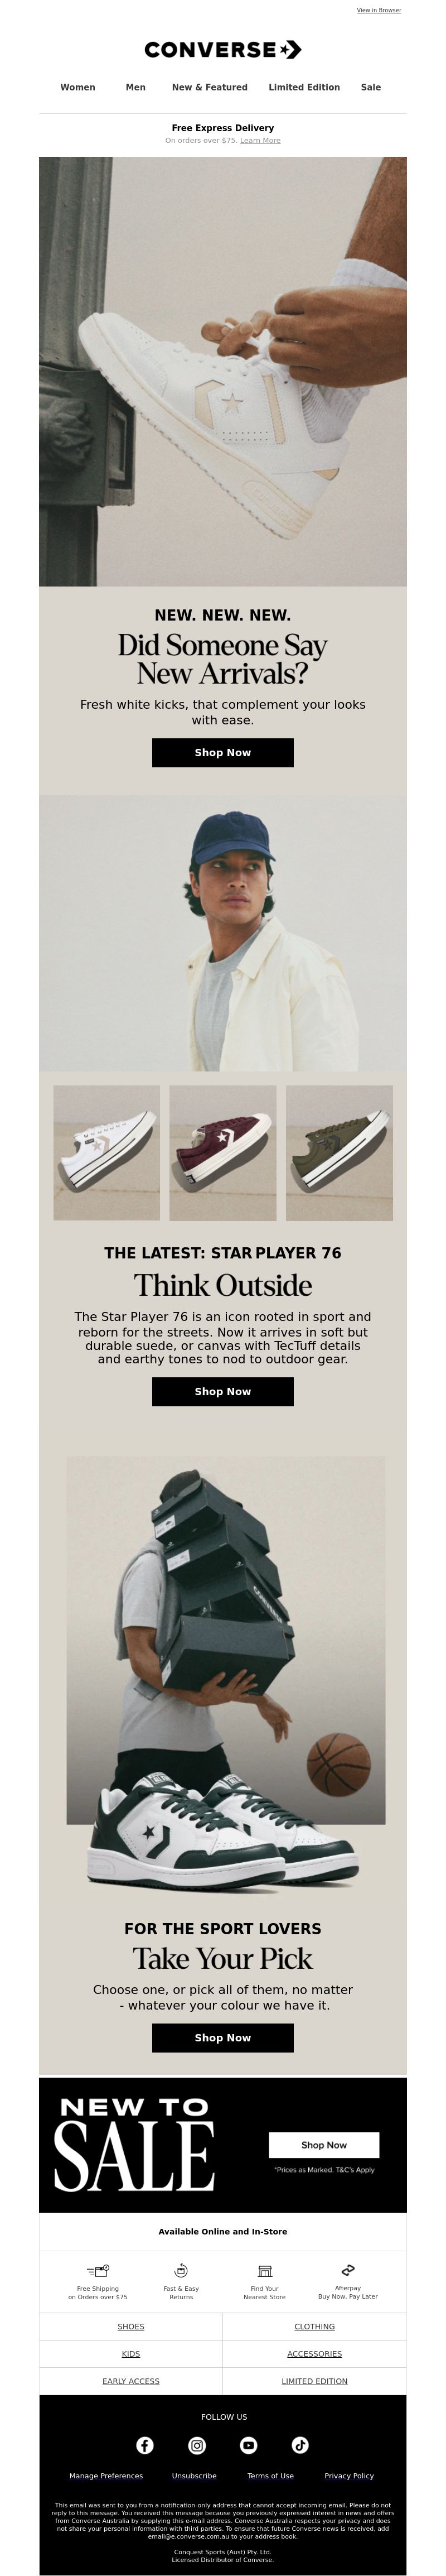Follow the Learn More delivery link
The height and width of the screenshot is (2576, 446).
(x=260, y=141)
